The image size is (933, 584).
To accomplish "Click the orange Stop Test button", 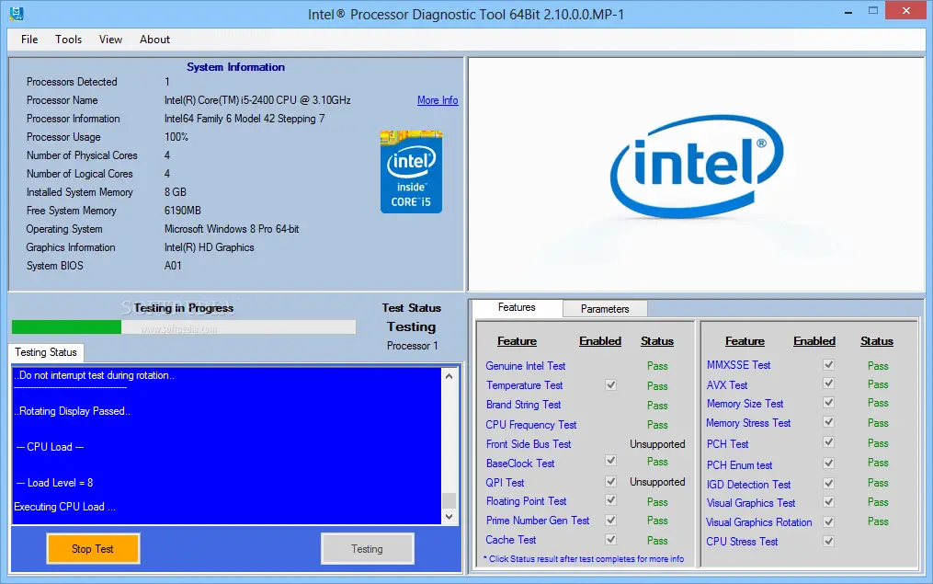I will coord(93,549).
